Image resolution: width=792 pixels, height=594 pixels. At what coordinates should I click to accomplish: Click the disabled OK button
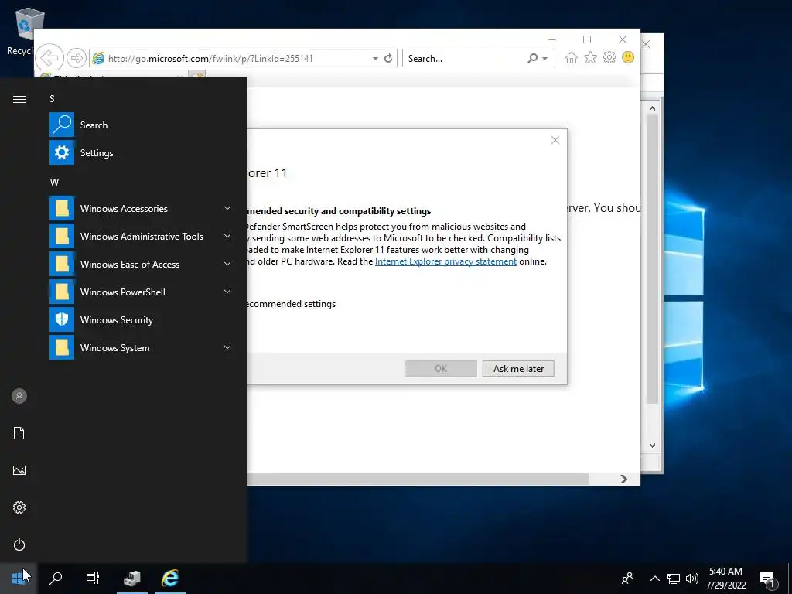coord(441,369)
